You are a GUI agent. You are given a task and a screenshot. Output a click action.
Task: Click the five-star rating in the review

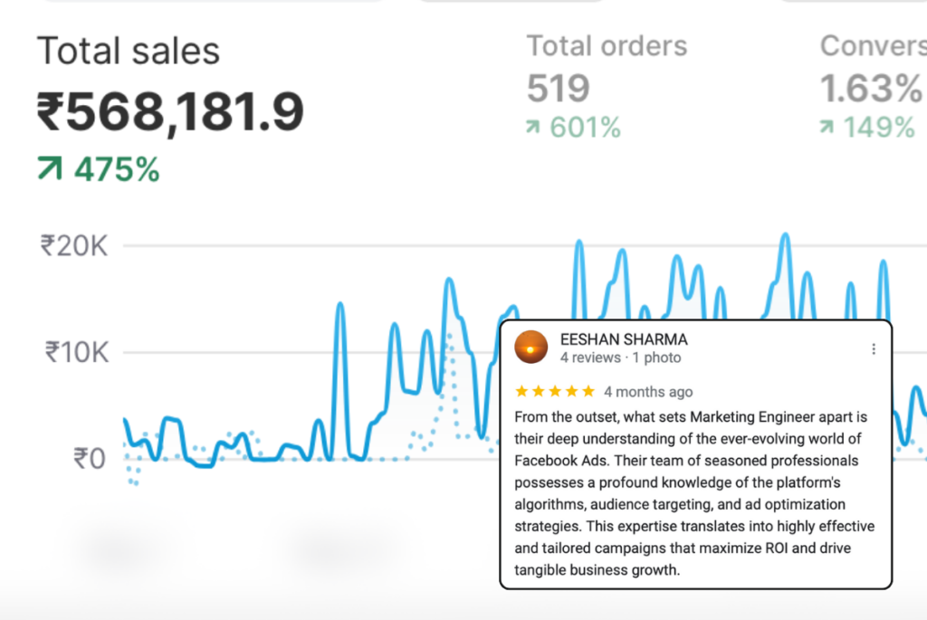(554, 392)
